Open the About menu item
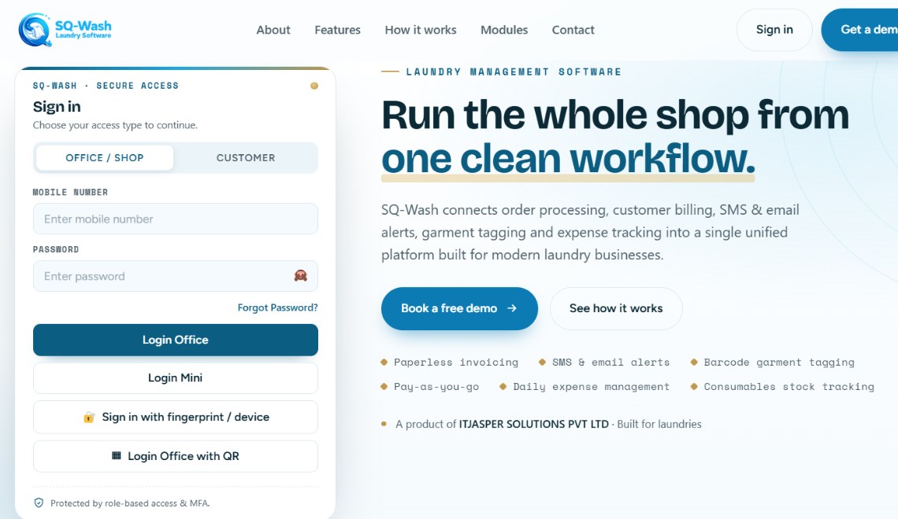Viewport: 898px width, 519px height. 273,30
